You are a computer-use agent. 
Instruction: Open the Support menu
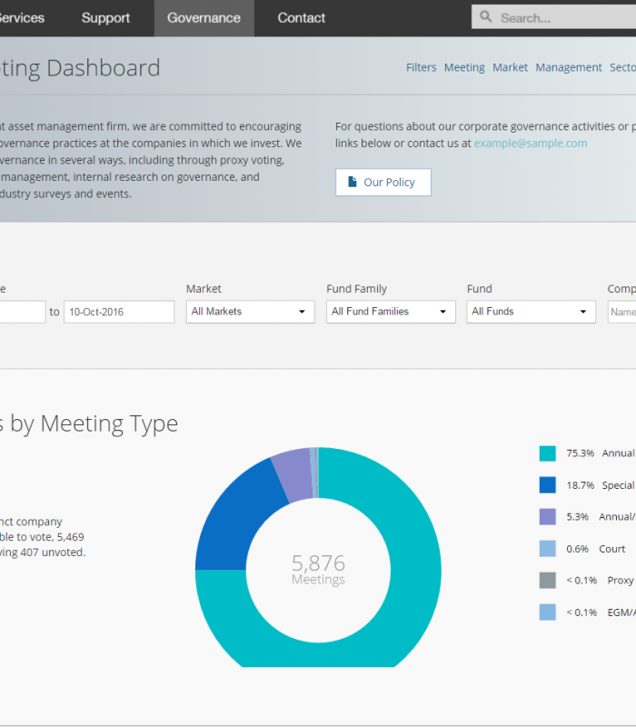(x=105, y=18)
